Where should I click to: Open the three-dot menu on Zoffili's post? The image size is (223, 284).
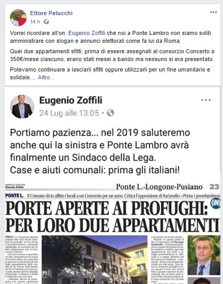pos(206,100)
